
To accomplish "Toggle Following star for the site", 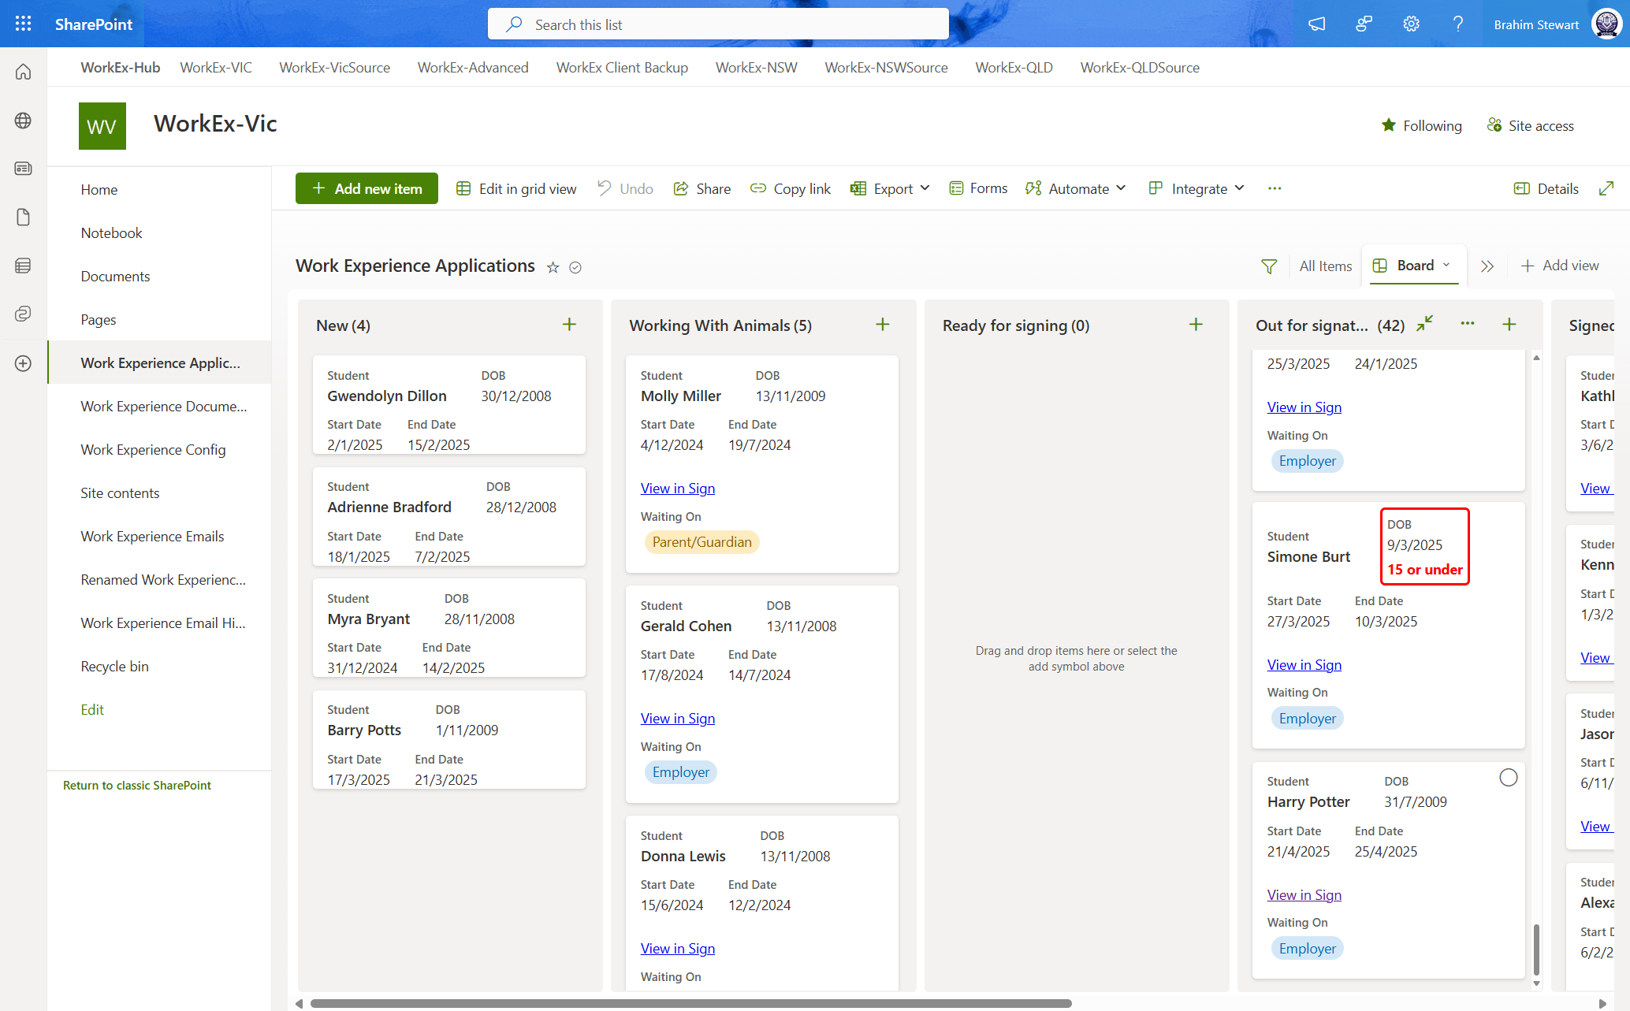I will pyautogui.click(x=1389, y=125).
